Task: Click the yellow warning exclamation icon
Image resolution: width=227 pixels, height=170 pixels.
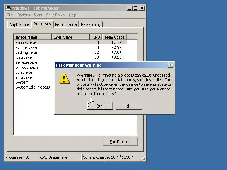Action: click(64, 78)
